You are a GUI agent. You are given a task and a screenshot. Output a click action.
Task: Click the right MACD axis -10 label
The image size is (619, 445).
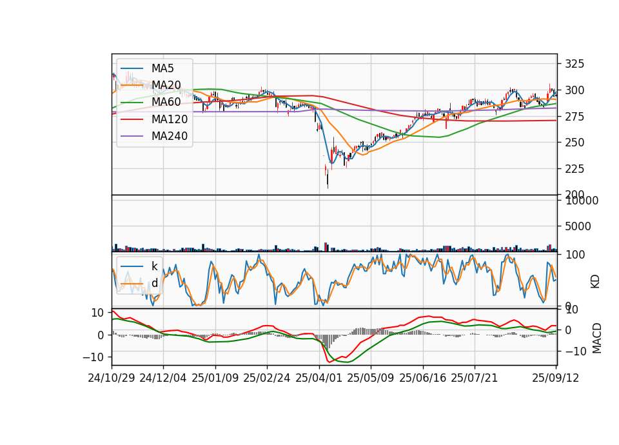pyautogui.click(x=576, y=351)
